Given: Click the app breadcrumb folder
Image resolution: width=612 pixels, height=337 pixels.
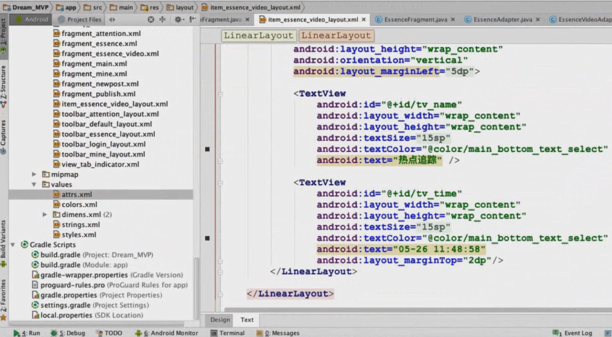Looking at the screenshot, I should coord(66,7).
